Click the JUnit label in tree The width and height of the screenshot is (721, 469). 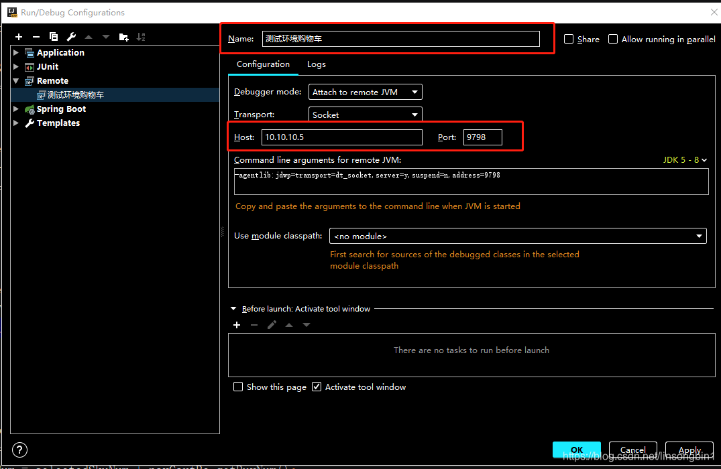pos(48,67)
